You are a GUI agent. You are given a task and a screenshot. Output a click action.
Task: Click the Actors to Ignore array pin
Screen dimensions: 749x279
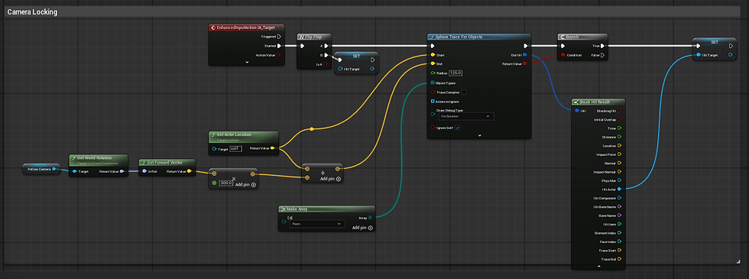433,101
